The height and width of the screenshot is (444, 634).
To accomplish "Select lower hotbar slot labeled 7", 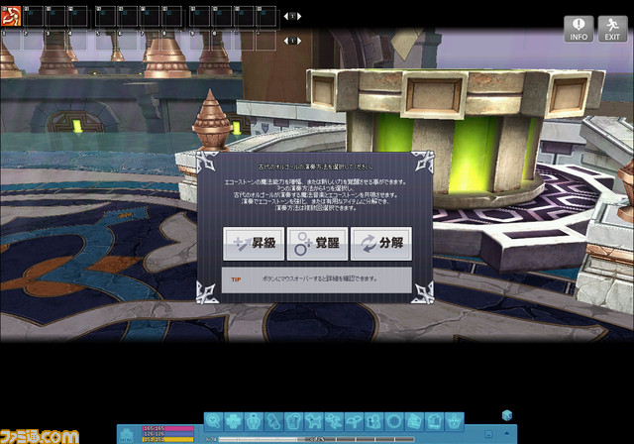I will pyautogui.click(x=150, y=41).
